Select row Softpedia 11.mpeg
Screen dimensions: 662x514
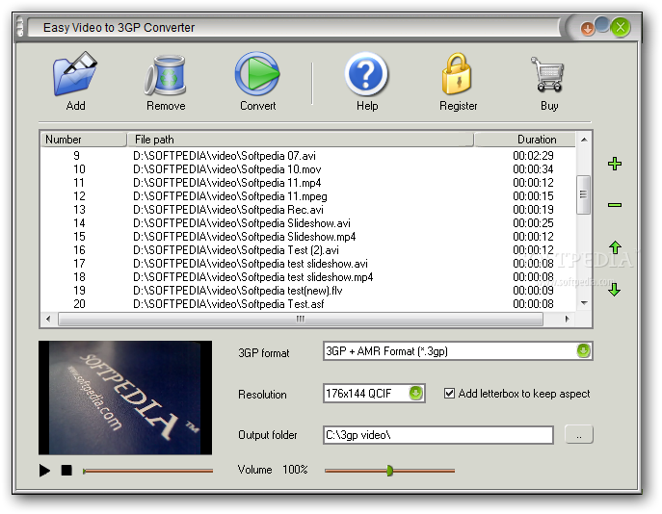[x=308, y=196]
